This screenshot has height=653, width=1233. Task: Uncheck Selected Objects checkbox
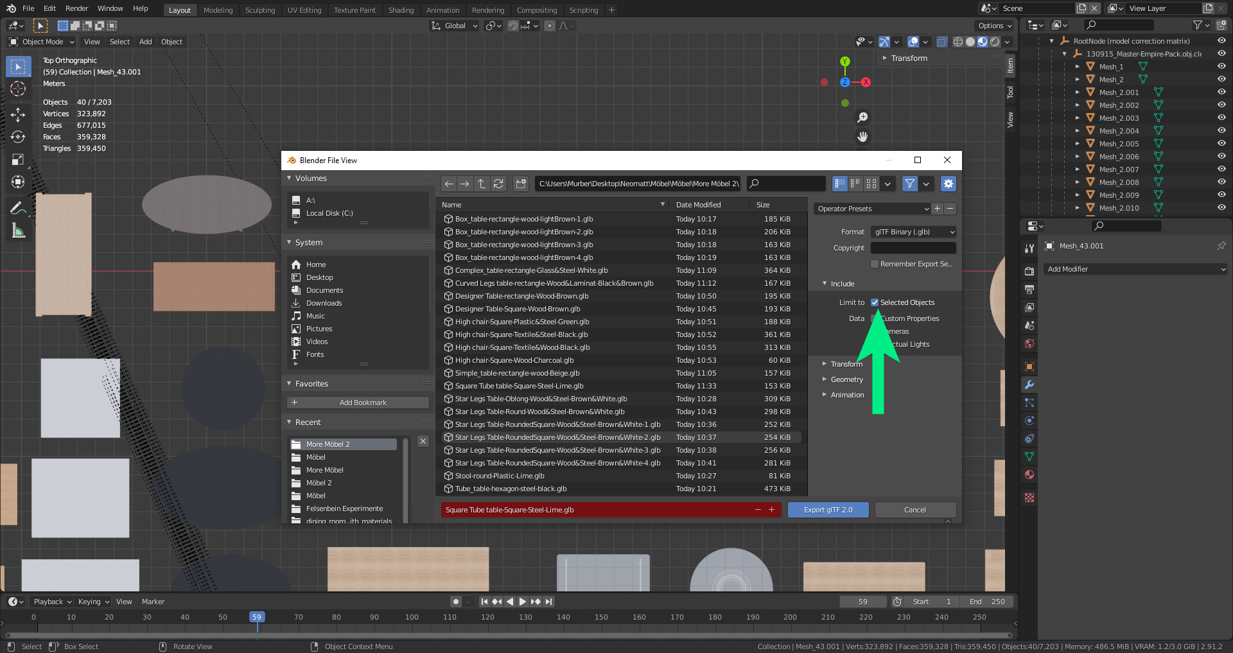tap(875, 302)
